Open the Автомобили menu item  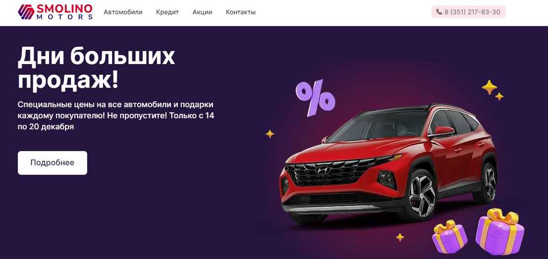pyautogui.click(x=123, y=12)
